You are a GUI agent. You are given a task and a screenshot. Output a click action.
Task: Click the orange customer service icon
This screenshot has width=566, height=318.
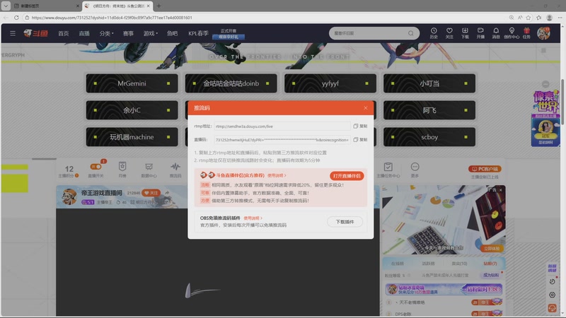point(552,308)
